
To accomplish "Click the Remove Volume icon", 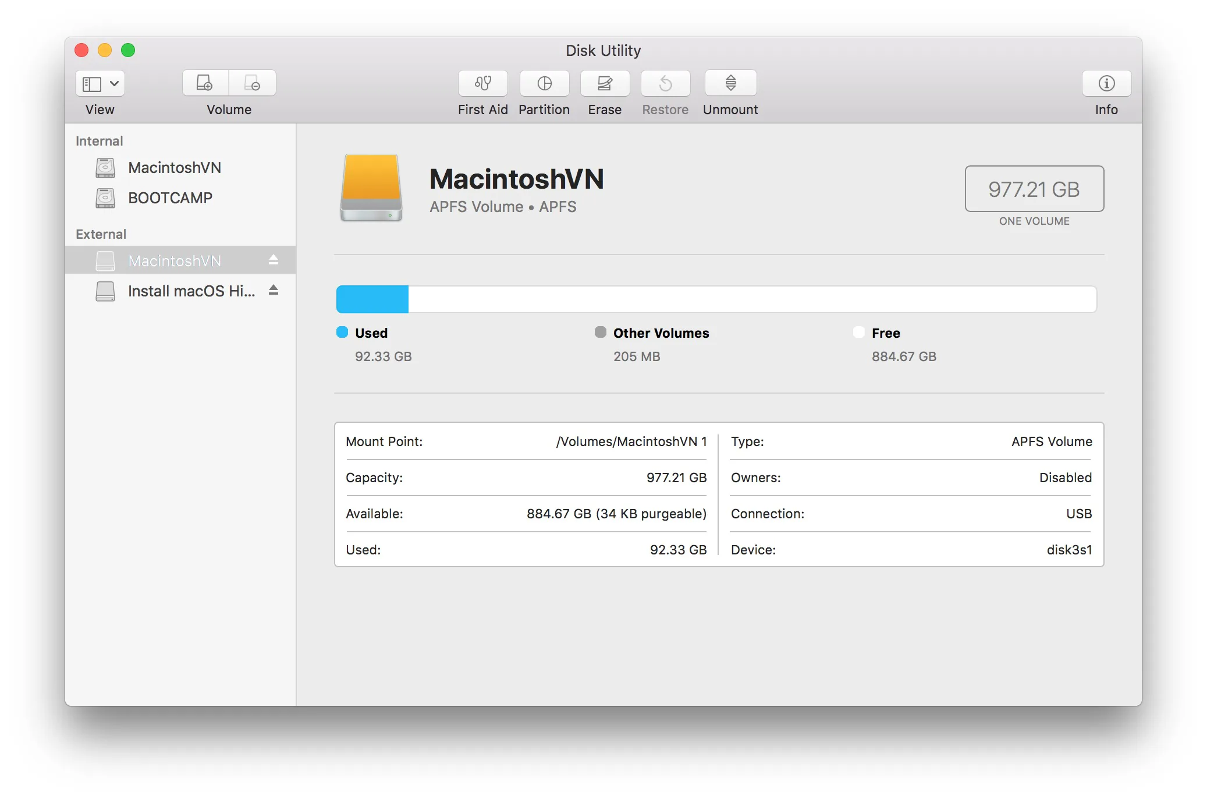I will coord(252,83).
